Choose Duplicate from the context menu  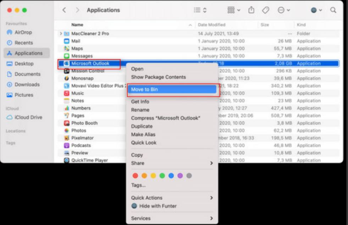[172, 126]
